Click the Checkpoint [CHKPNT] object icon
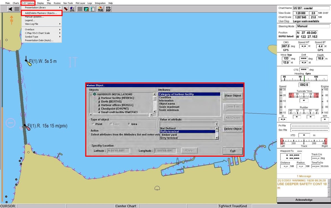This screenshot has height=208, width=331. (x=99, y=109)
